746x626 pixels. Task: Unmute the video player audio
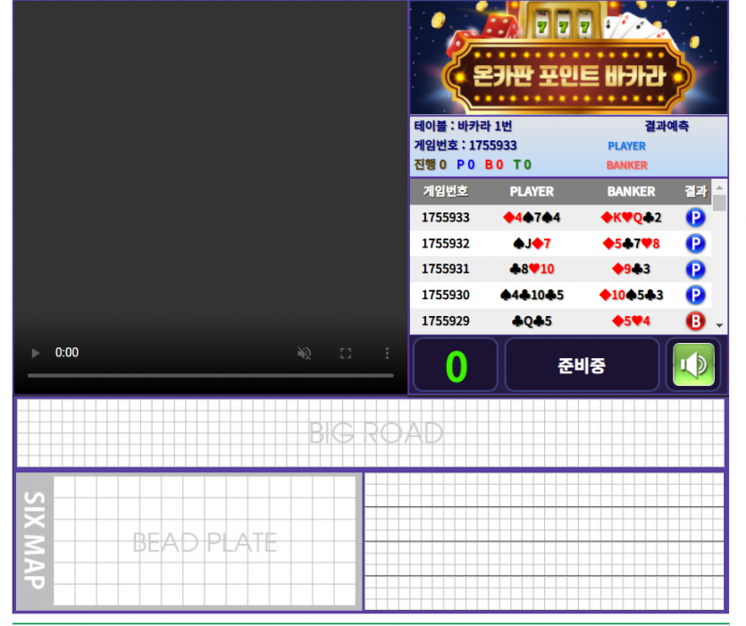[x=305, y=353]
